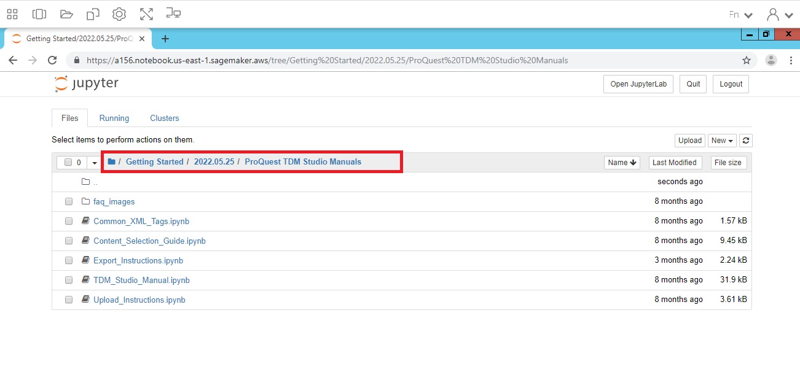800x388 pixels.
Task: Click the notebook icon of Common_XML_Tags.ipynb
Action: [86, 221]
